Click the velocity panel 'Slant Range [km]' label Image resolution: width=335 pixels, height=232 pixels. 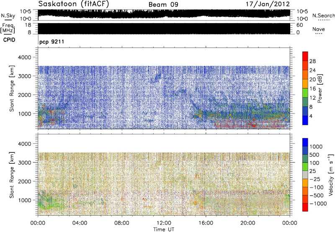[12, 175]
